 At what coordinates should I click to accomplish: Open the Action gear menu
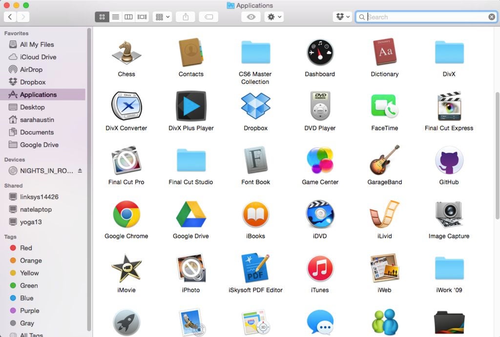coord(274,17)
